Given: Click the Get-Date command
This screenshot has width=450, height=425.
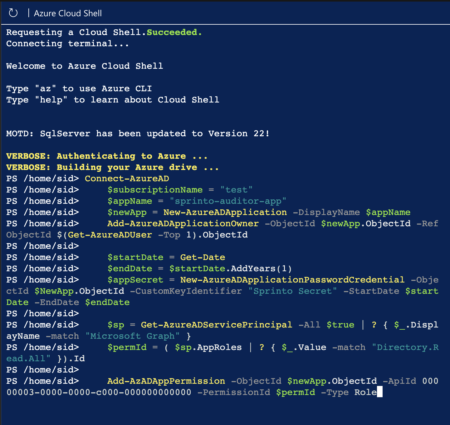Looking at the screenshot, I should [x=203, y=257].
